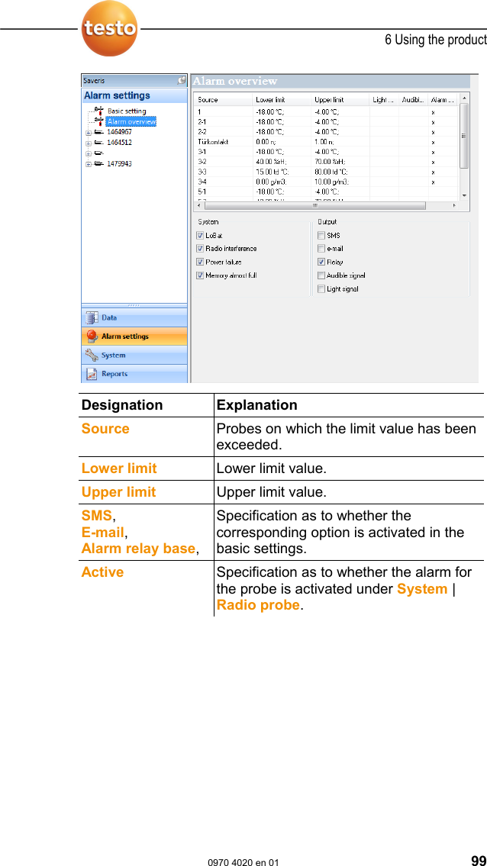Click the 1.00 n upper limit cell

tap(340, 141)
